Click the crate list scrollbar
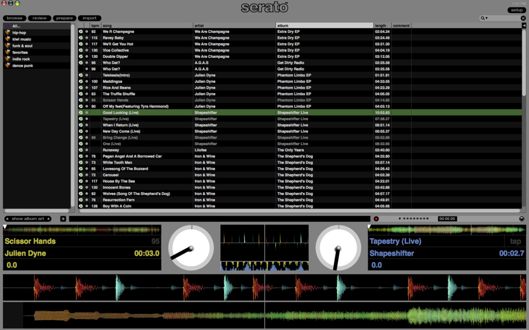529x330 pixels. click(72, 116)
